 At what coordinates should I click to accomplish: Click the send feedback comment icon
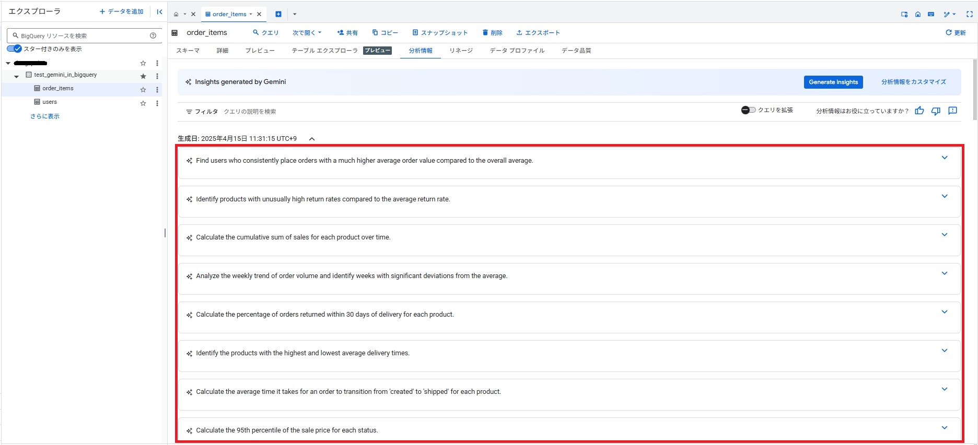click(952, 111)
